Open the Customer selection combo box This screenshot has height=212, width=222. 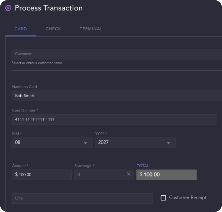pyautogui.click(x=117, y=54)
